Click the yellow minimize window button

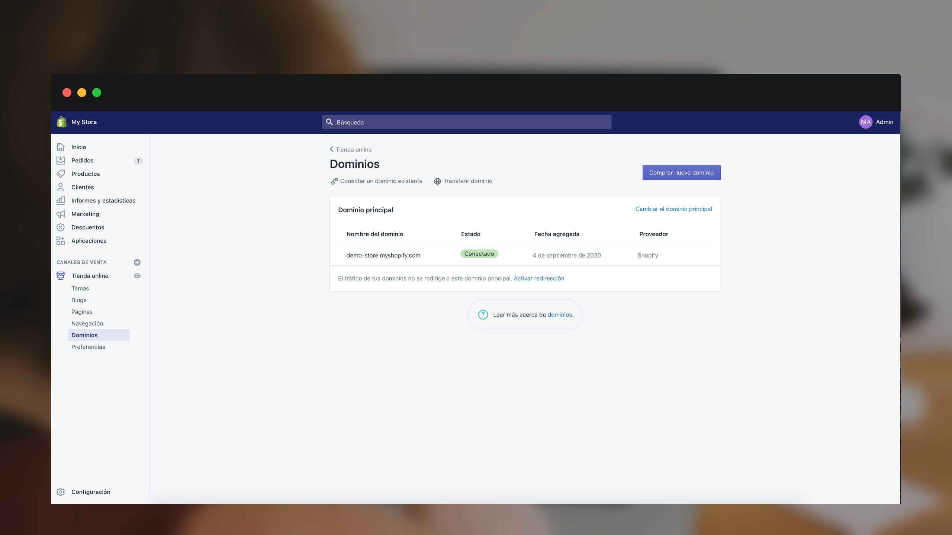pyautogui.click(x=82, y=93)
